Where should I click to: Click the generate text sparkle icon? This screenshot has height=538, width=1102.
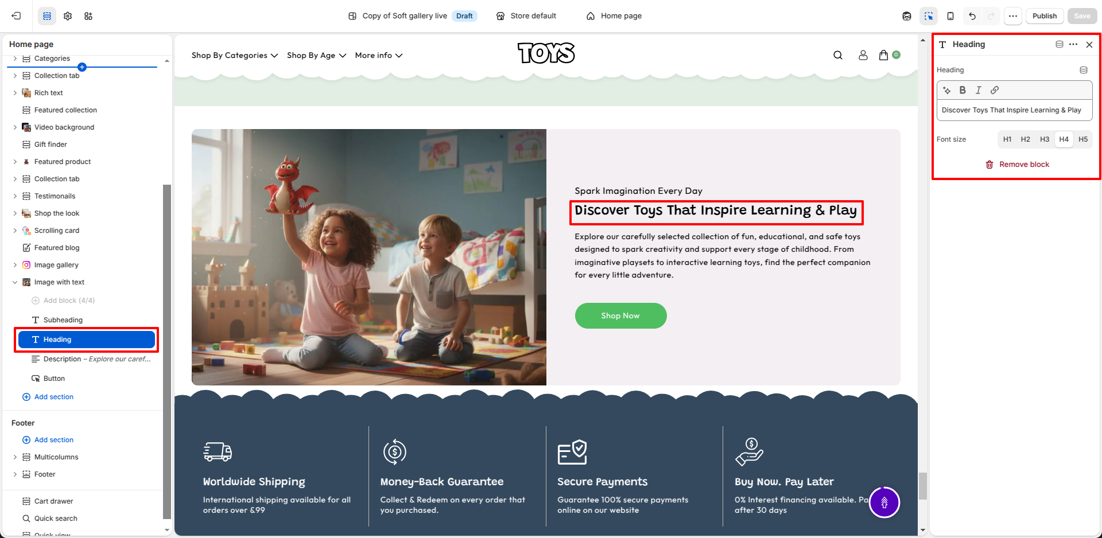pos(947,90)
